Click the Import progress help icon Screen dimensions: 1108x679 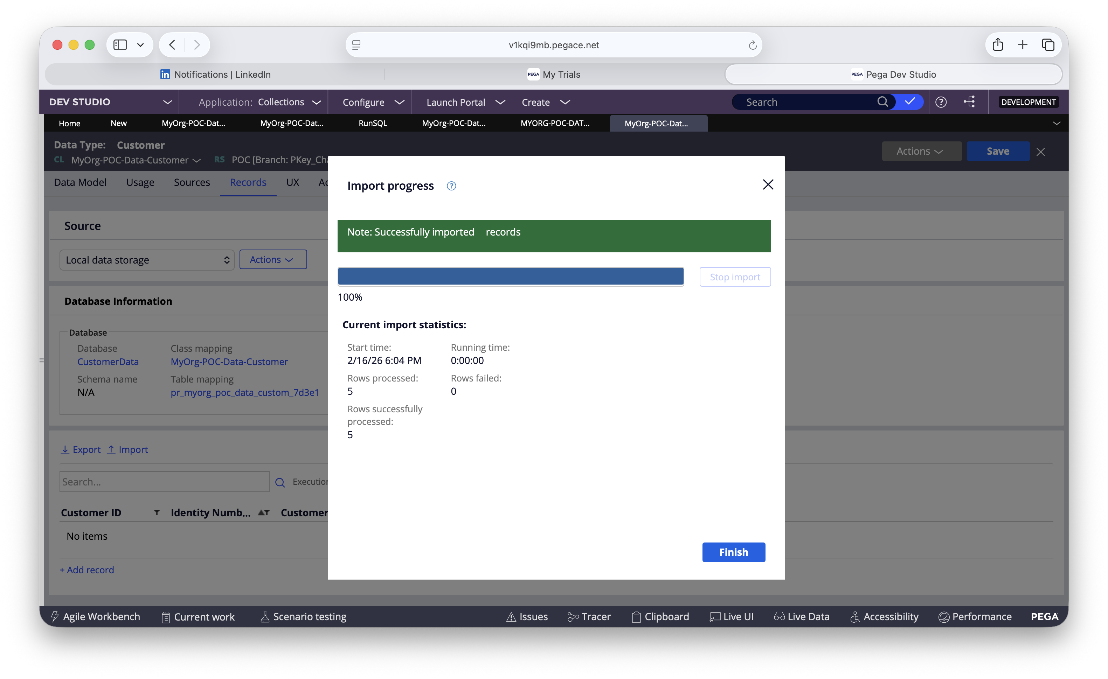(x=451, y=186)
